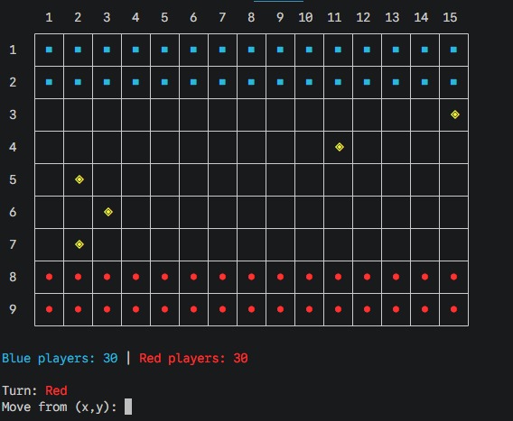Image resolution: width=513 pixels, height=421 pixels.
Task: Click column header number 10
Action: coord(305,17)
